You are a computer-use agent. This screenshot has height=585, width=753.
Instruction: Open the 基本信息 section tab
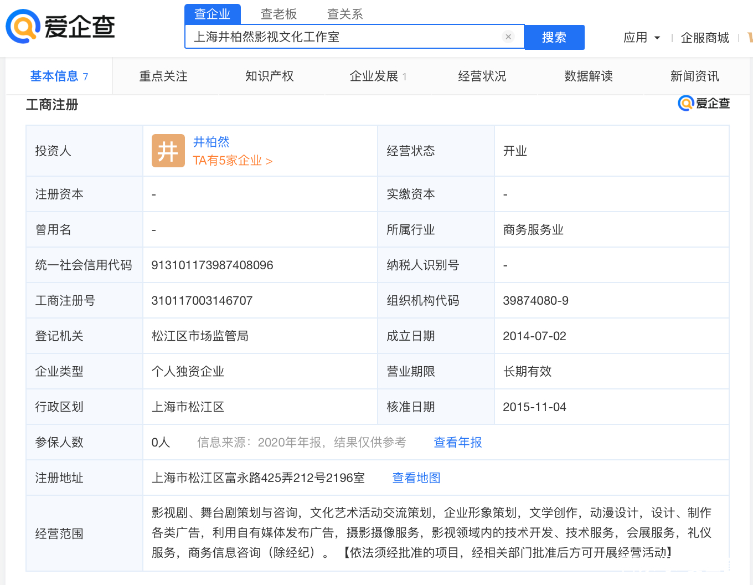click(x=59, y=76)
